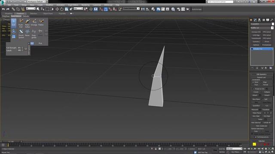Click the Collapse button in Edit Geometry
The width and height of the screenshot is (275, 154).
coord(267,92)
